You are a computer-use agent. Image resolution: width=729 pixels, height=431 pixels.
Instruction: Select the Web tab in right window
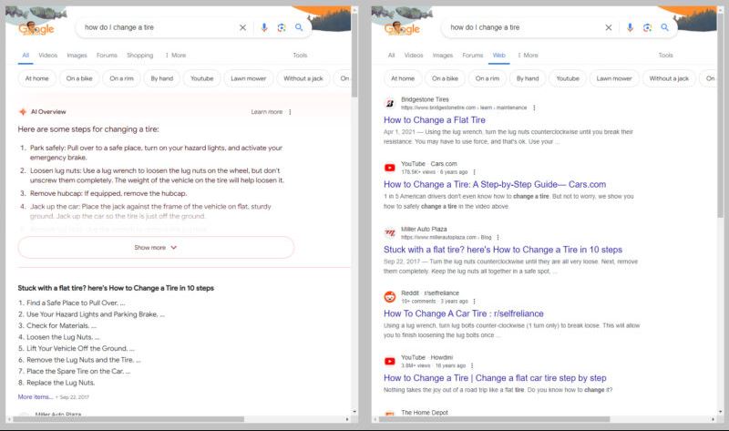[x=498, y=55]
